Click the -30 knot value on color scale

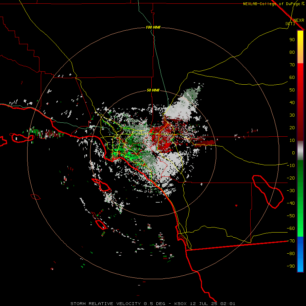[x=291, y=191]
